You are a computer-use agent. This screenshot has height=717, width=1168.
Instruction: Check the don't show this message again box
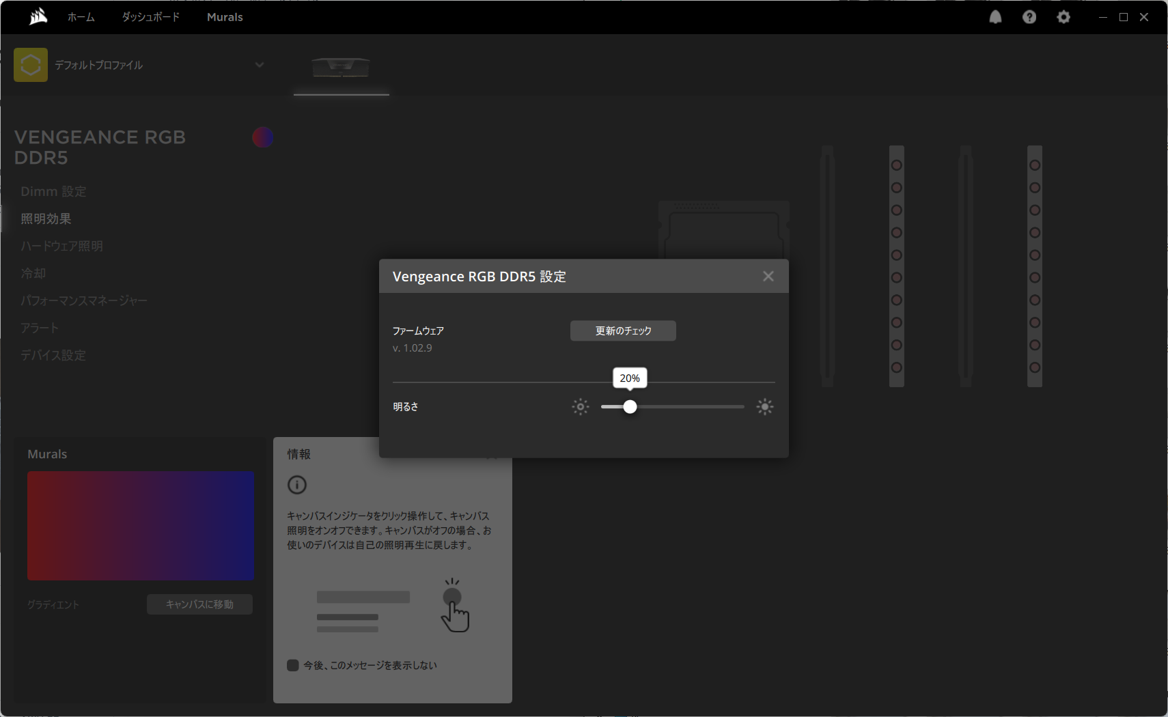(x=293, y=665)
